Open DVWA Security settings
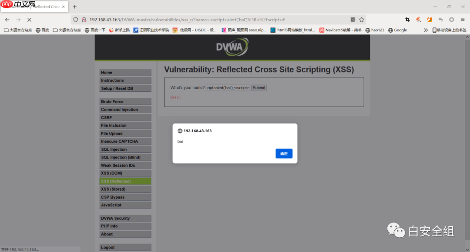The height and width of the screenshot is (252, 470). pyautogui.click(x=125, y=218)
